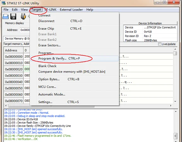Select the 0x08000010 address row
The width and height of the screenshot is (182, 142).
[14, 63]
